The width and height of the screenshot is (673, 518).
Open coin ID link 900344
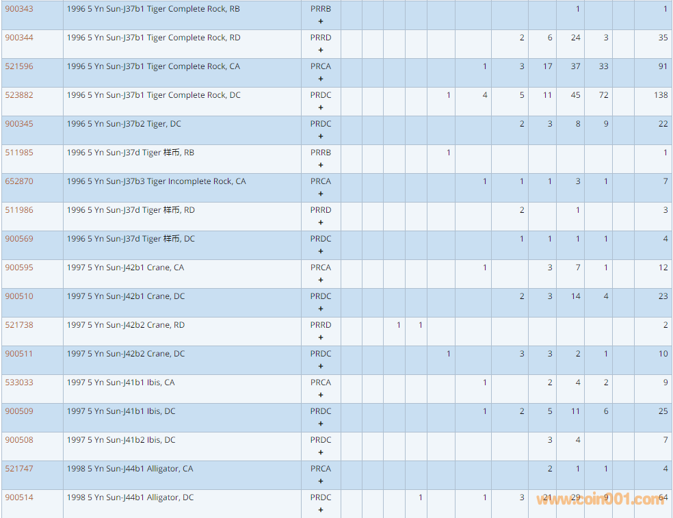point(19,38)
